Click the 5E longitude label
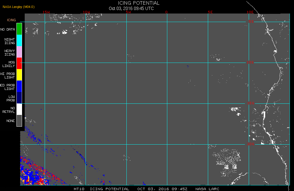 (210, 12)
